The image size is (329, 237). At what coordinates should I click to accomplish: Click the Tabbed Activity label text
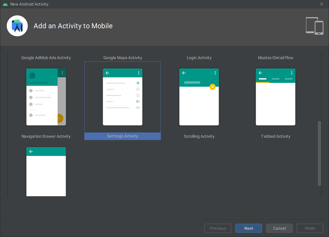click(275, 136)
